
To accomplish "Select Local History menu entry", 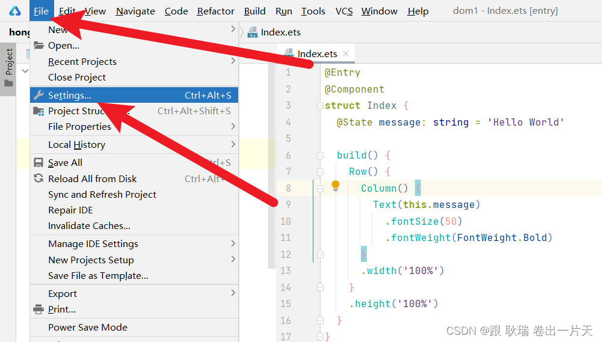I will point(134,144).
